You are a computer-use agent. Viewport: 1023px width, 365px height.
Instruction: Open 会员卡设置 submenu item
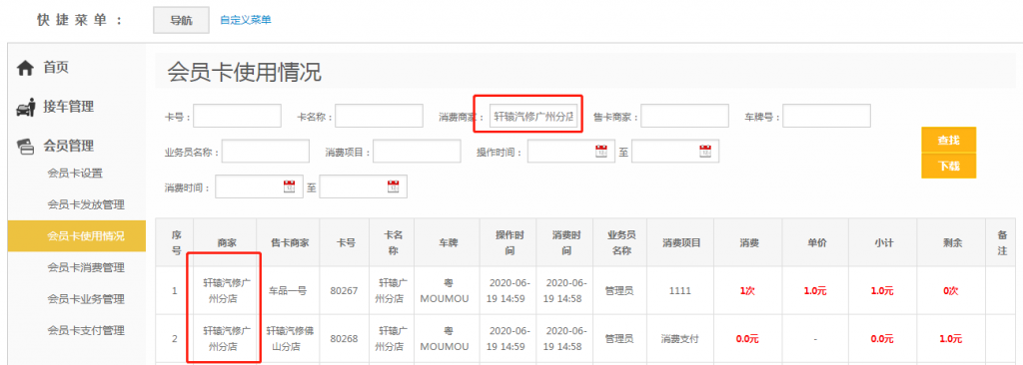coord(75,174)
